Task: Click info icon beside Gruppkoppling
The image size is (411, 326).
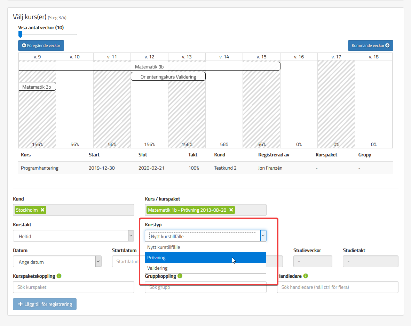Action: (180, 276)
